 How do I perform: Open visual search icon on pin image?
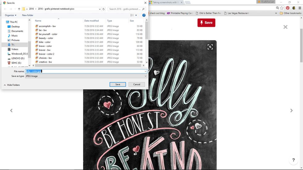[x=210, y=47]
